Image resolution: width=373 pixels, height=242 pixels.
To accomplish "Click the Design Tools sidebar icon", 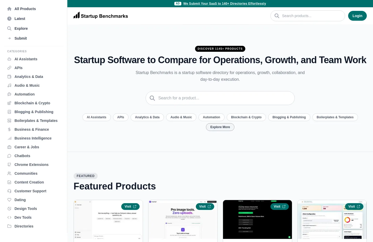I will click(9, 209).
